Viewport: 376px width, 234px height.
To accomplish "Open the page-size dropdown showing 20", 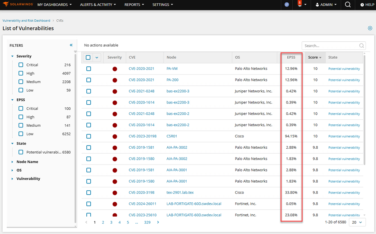I will (357, 222).
